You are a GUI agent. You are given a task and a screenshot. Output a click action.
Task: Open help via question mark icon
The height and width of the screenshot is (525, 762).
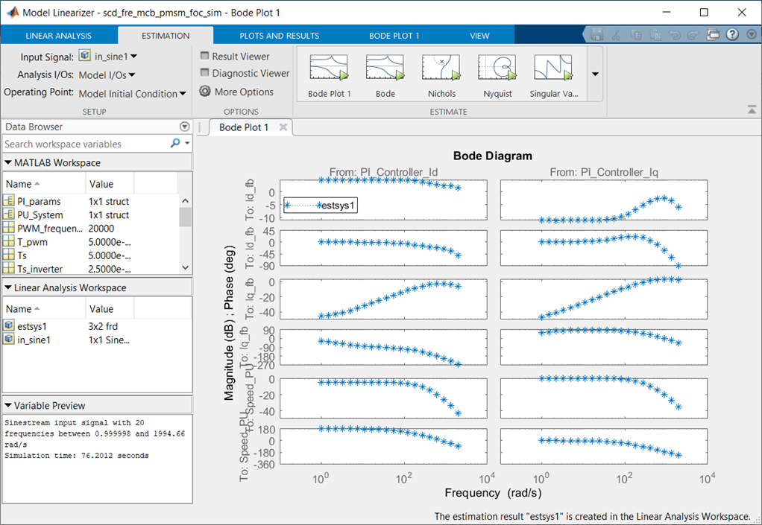pyautogui.click(x=732, y=34)
